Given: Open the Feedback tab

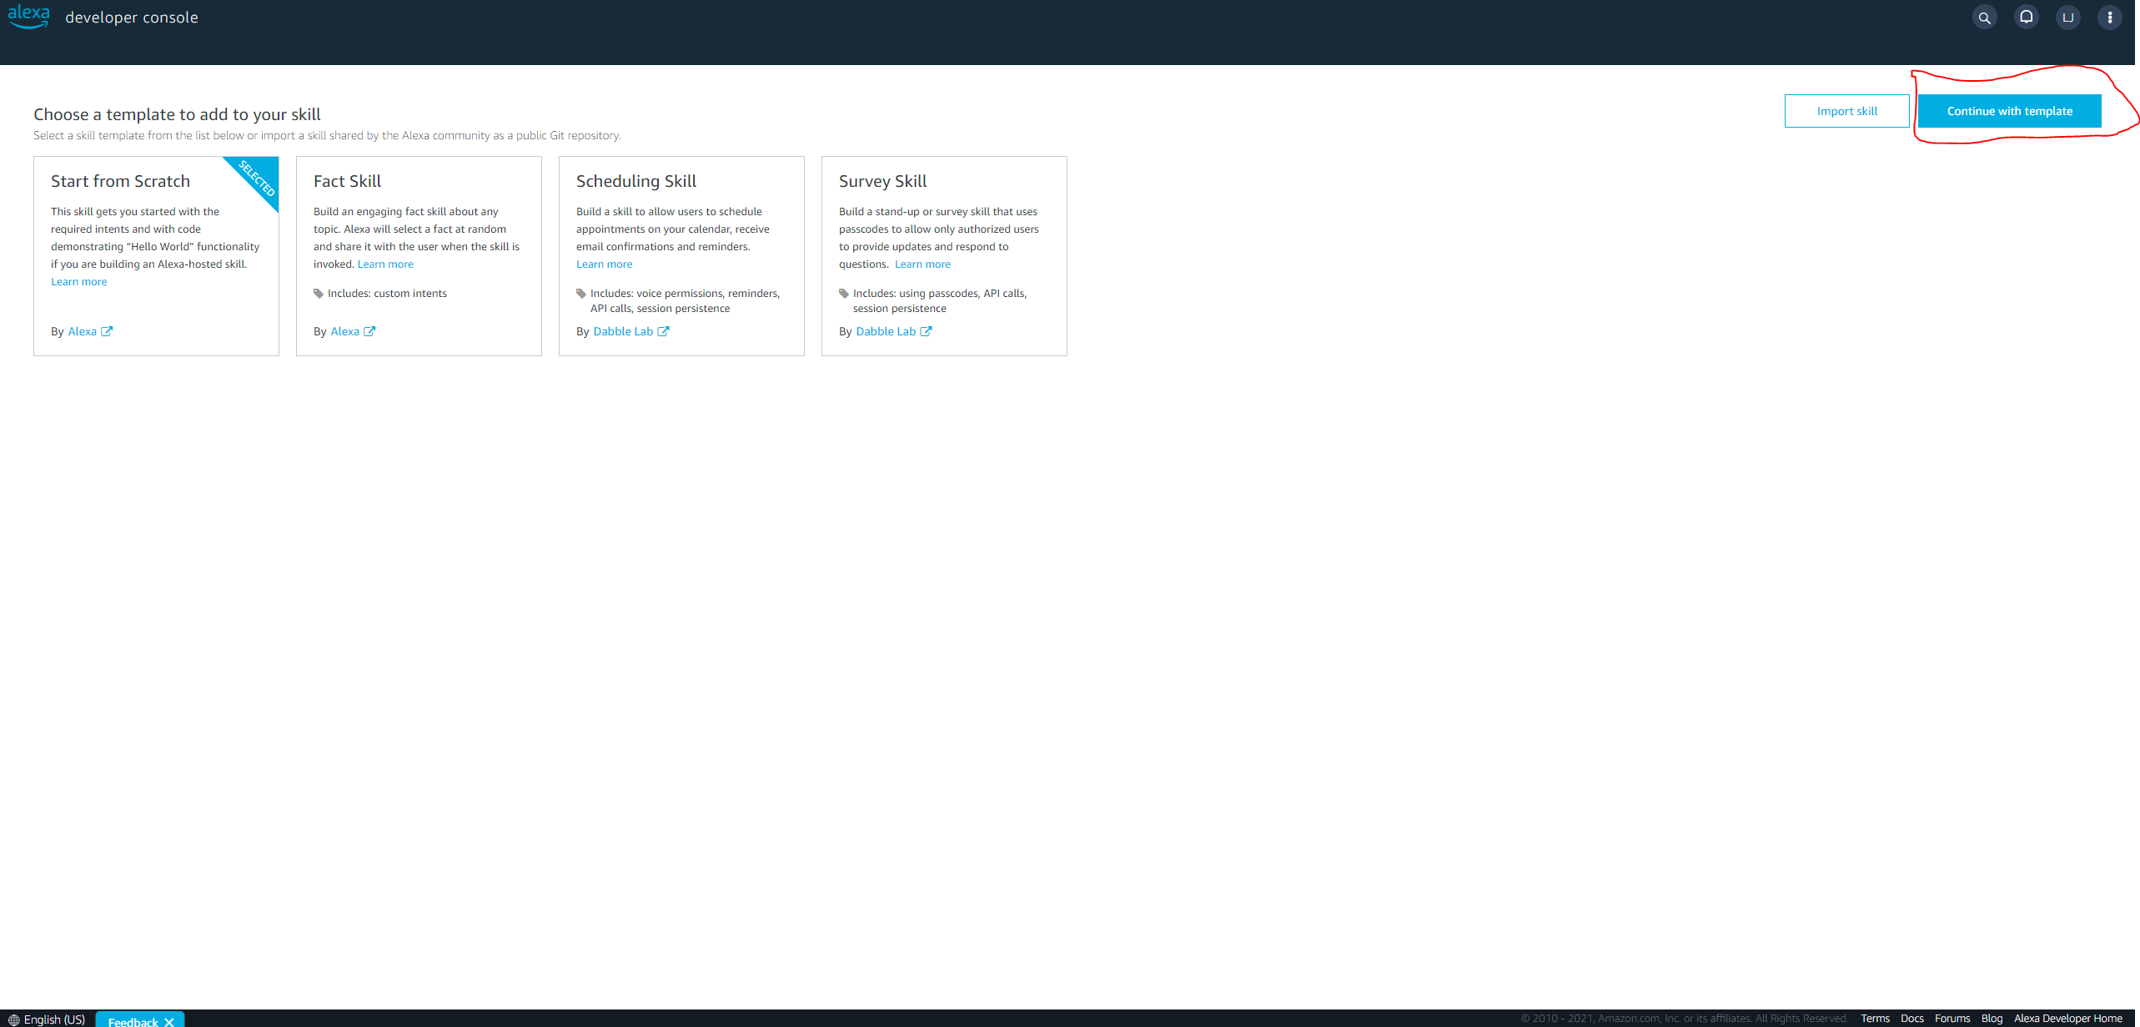Looking at the screenshot, I should click(x=133, y=1021).
